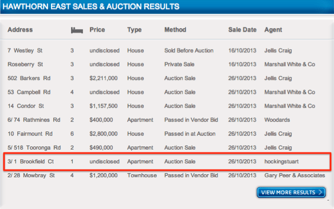
Task: Select the Address column header
Action: coord(20,30)
